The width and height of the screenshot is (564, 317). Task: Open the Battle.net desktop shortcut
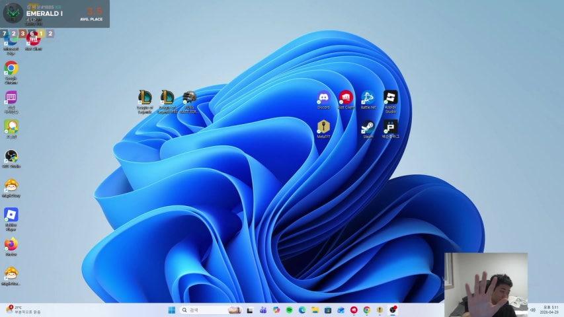[368, 99]
